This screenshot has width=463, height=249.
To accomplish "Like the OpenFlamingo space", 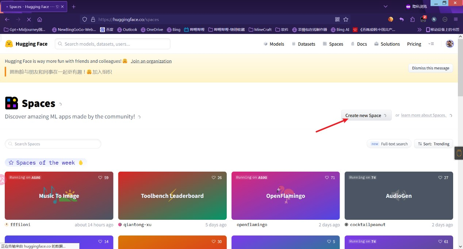I will click(x=330, y=177).
